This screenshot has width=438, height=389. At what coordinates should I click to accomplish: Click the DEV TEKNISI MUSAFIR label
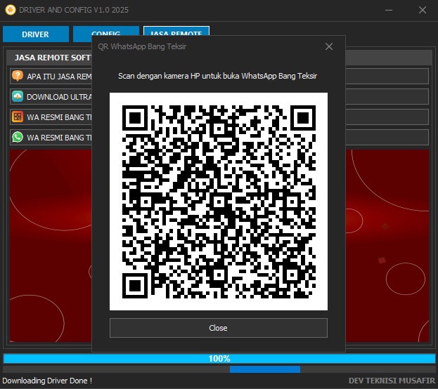pos(392,381)
